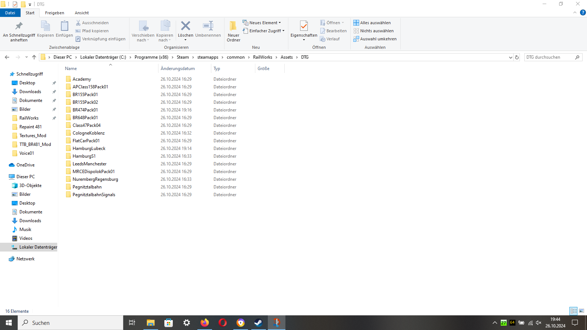The height and width of the screenshot is (330, 587).
Task: Click Alles auswählen
Action: pyautogui.click(x=372, y=23)
